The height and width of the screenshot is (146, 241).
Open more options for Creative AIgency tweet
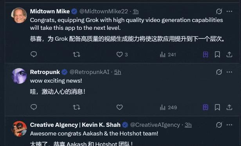pos(229,125)
